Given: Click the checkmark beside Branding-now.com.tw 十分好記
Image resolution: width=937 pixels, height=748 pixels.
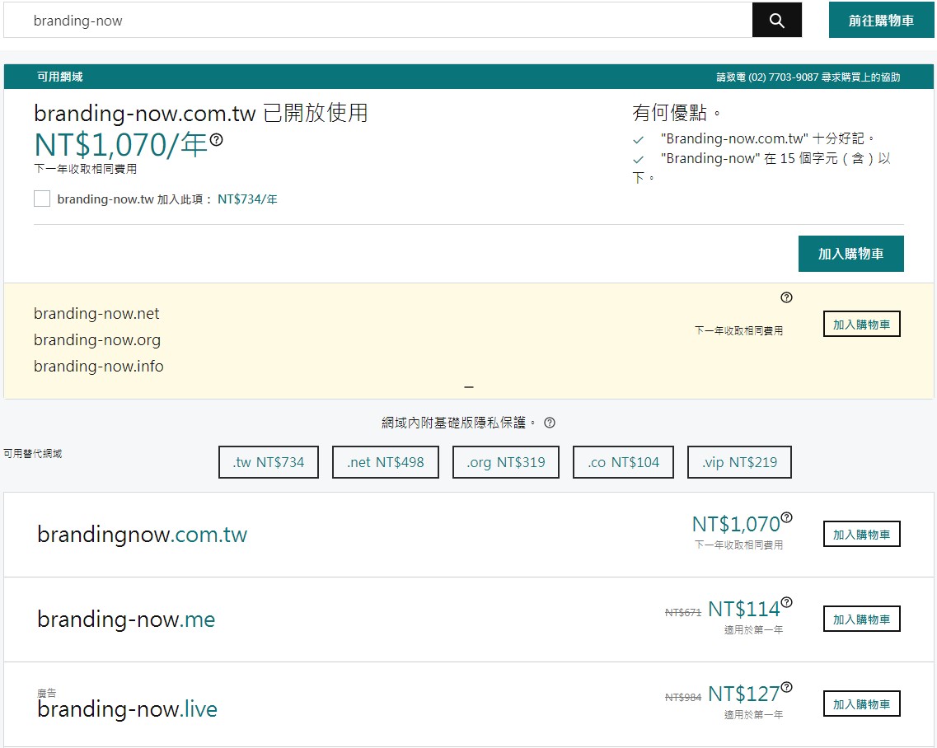Looking at the screenshot, I should point(639,138).
